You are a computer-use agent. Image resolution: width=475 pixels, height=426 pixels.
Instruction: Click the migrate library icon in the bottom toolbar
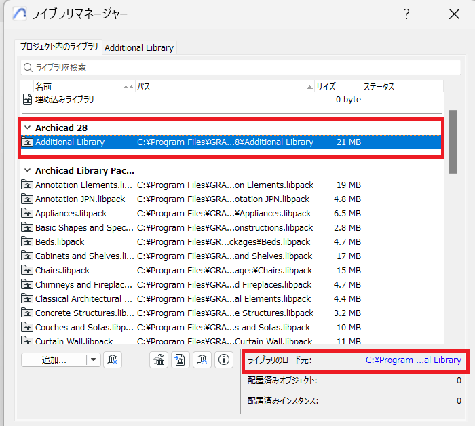[159, 360]
